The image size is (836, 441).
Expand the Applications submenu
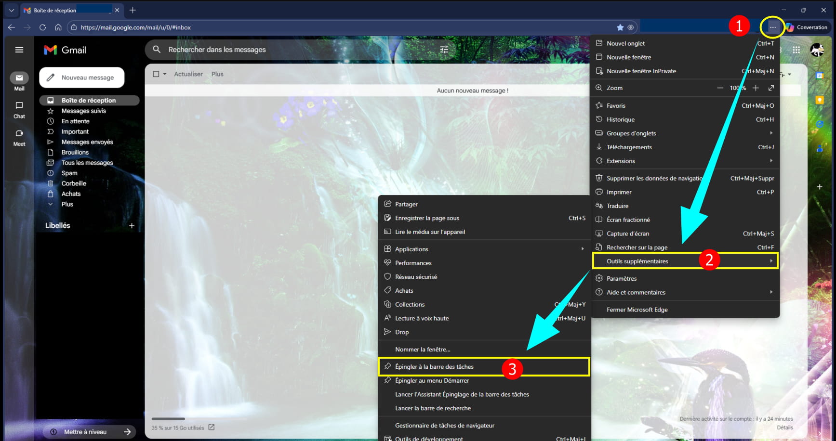[484, 249]
